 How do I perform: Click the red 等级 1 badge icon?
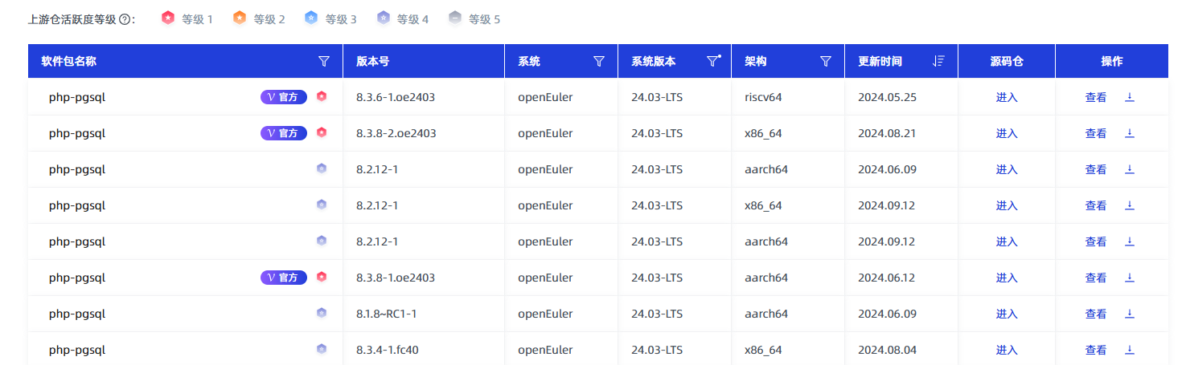(x=167, y=18)
